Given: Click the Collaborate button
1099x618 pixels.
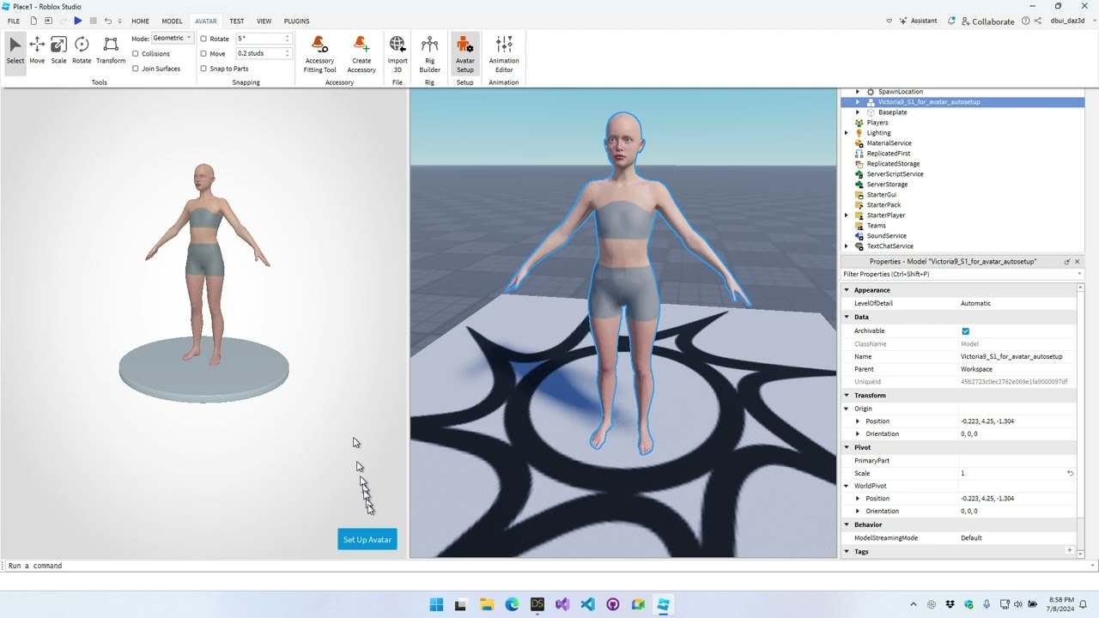Looking at the screenshot, I should (x=988, y=21).
